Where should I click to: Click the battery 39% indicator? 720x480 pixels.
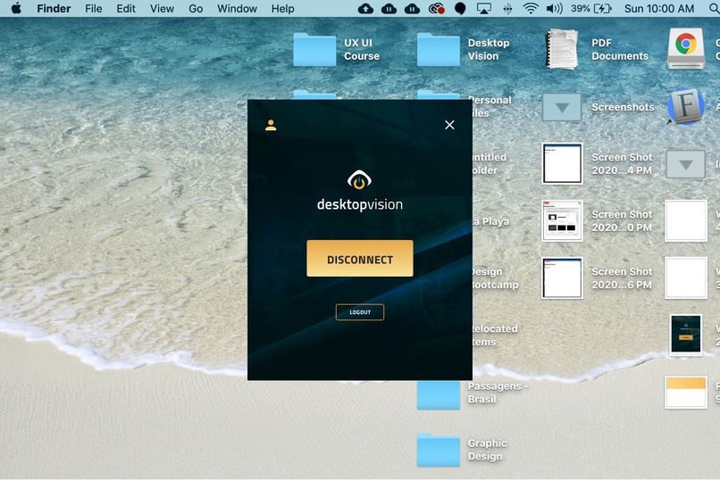pyautogui.click(x=591, y=9)
